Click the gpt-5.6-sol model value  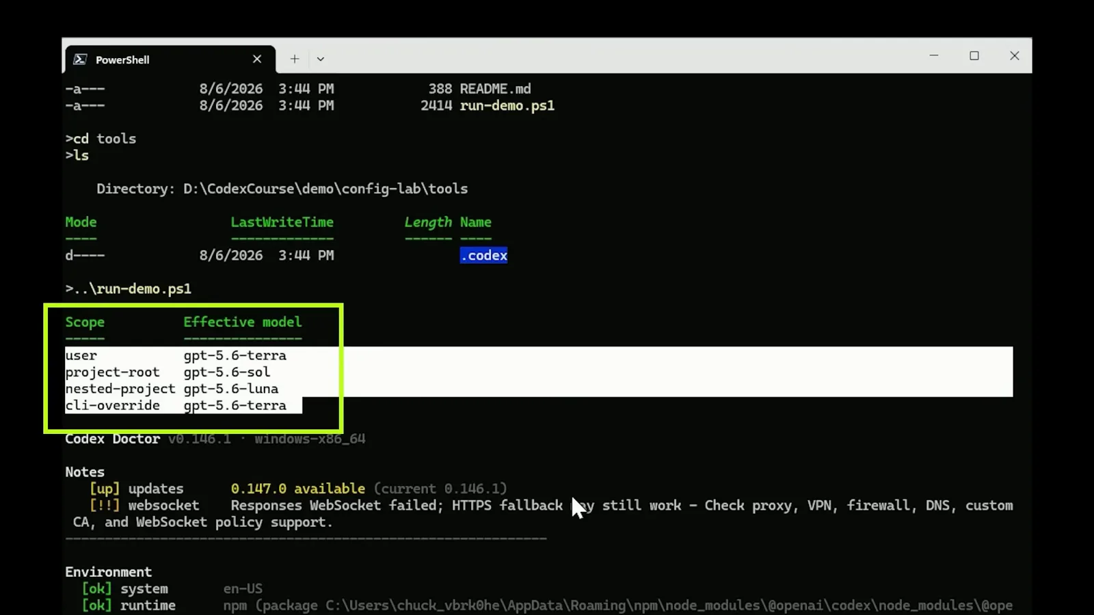point(227,372)
